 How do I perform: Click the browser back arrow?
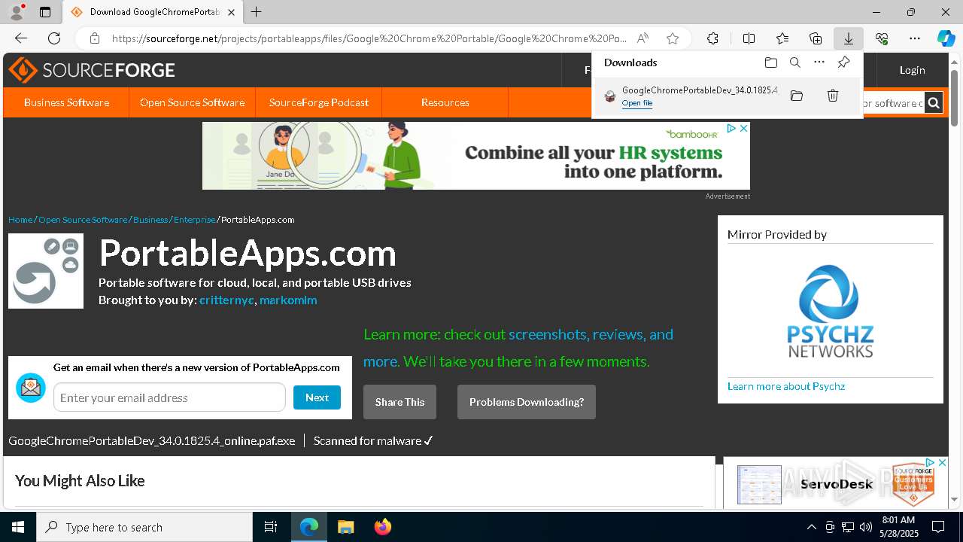21,38
